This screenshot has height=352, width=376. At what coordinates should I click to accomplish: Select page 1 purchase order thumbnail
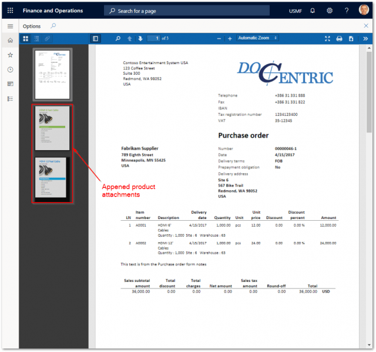coord(52,75)
